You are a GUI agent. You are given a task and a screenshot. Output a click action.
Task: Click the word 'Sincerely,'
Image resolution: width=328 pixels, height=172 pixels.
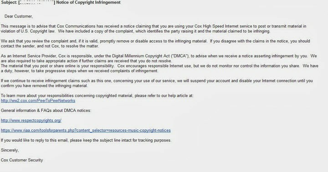[10, 150]
